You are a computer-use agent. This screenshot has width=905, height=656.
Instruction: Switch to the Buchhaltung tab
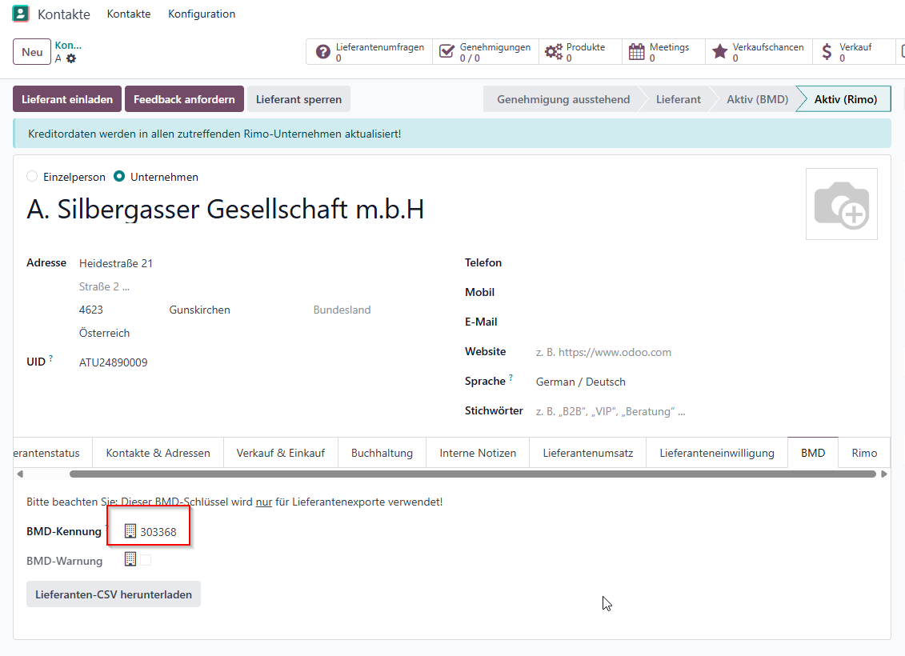tap(382, 453)
